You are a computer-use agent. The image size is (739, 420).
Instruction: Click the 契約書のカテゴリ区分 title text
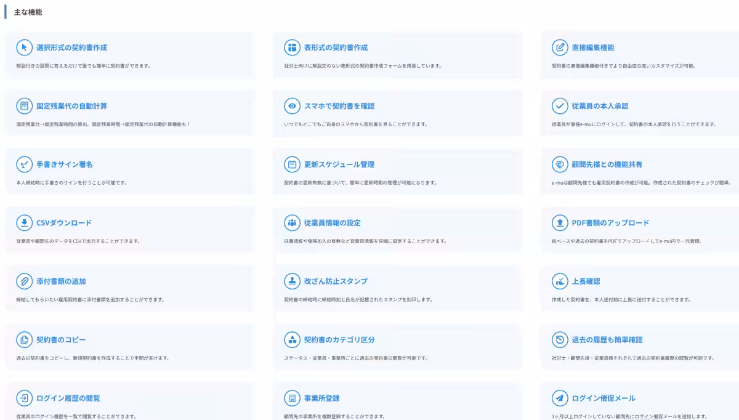click(x=339, y=340)
